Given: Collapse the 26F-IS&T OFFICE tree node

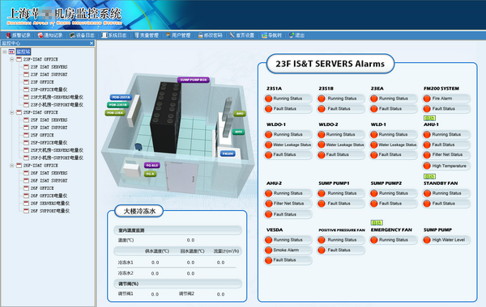Looking at the screenshot, I should [12, 166].
